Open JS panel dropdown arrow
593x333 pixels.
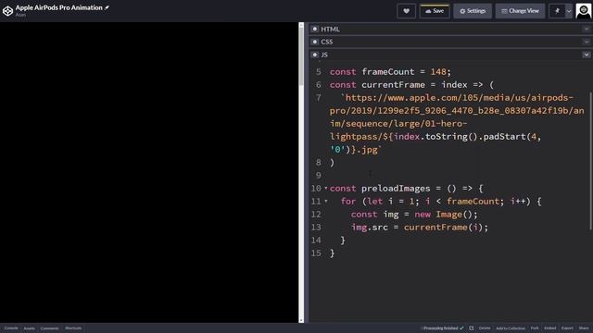tap(587, 55)
